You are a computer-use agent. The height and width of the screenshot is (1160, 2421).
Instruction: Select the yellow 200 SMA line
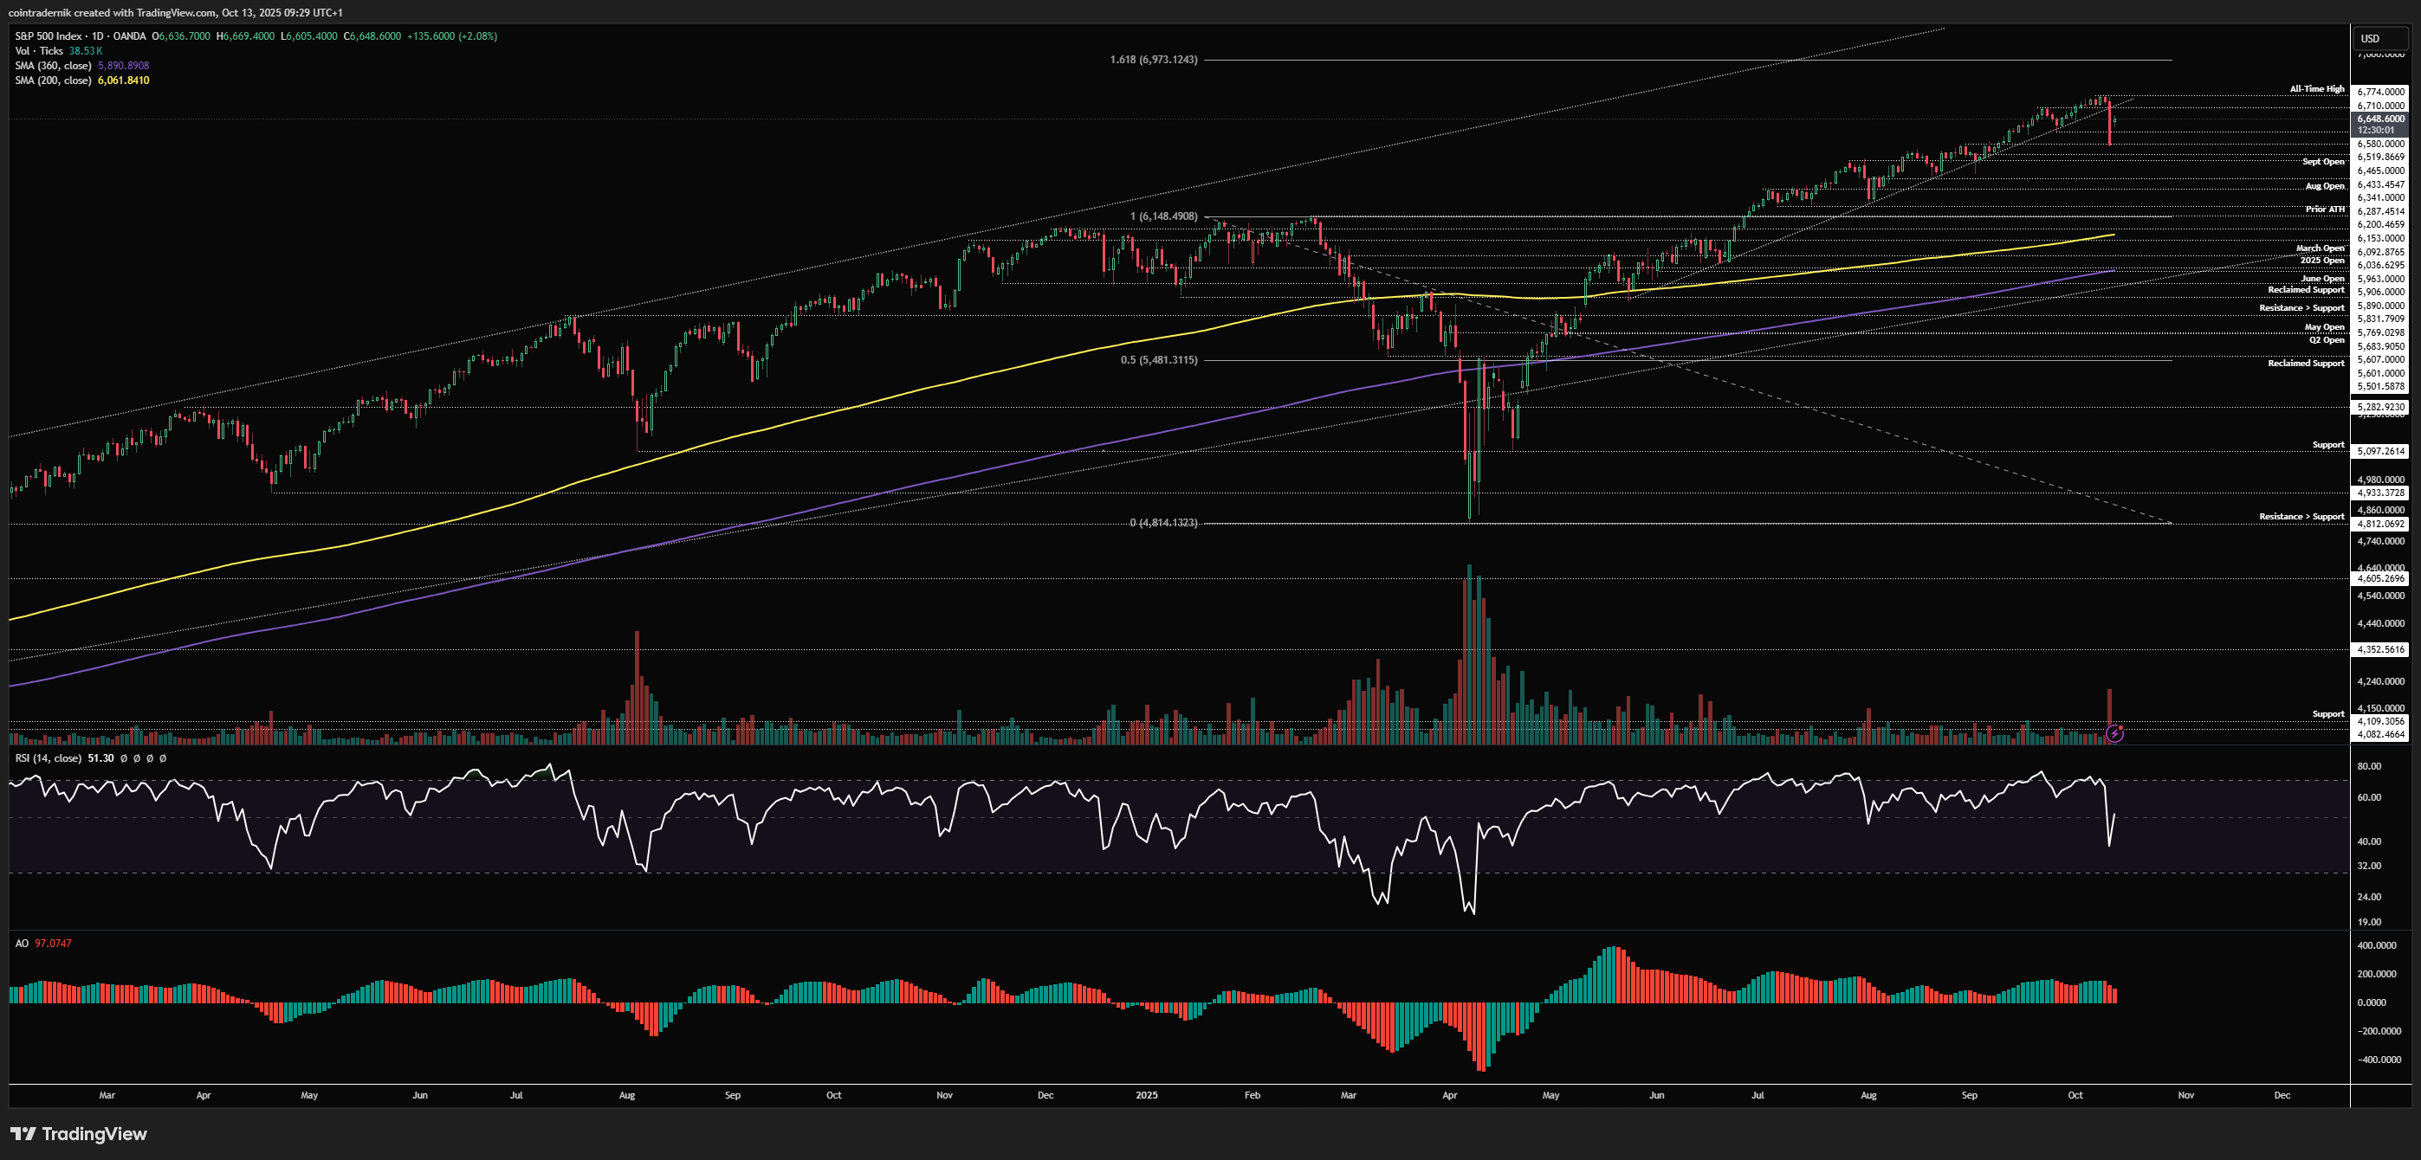coord(940,386)
